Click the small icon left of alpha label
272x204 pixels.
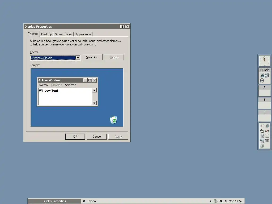pyautogui.click(x=84, y=201)
